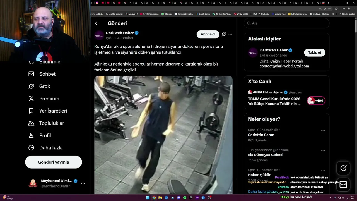The height and width of the screenshot is (201, 357).
Task: Open DarkWeb Haber profile name in post header
Action: pos(120,33)
